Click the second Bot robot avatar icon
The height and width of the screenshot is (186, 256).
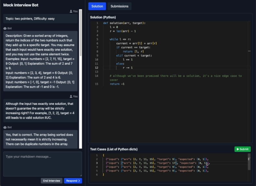(x=5, y=127)
